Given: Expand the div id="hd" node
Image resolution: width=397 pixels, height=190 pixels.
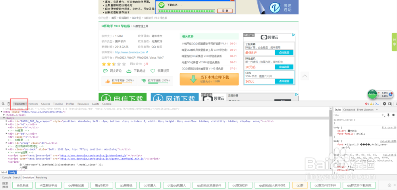Looking at the screenshot, I should [x=7, y=124].
